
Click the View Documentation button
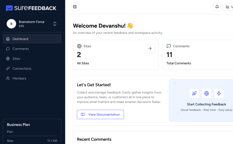click(100, 114)
